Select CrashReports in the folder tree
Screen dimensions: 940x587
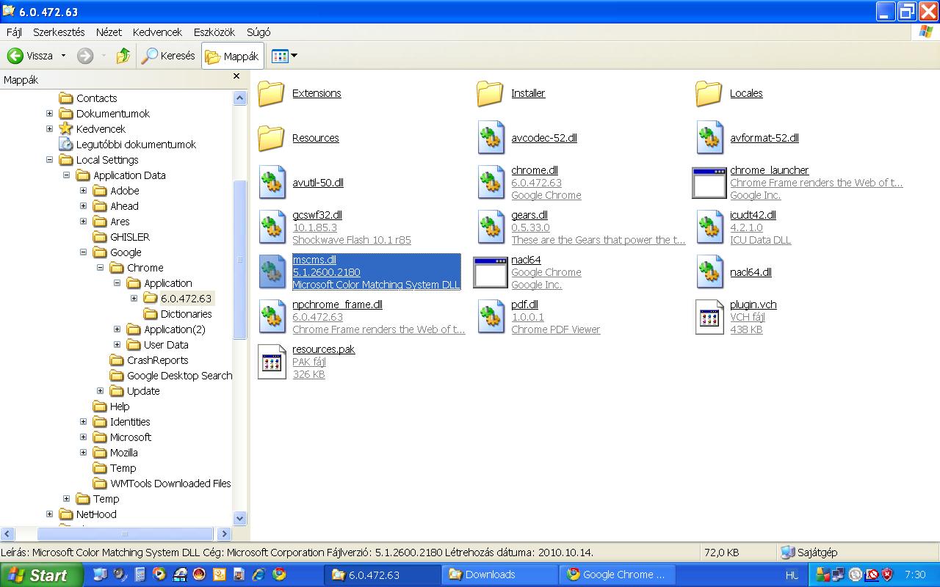coord(157,360)
